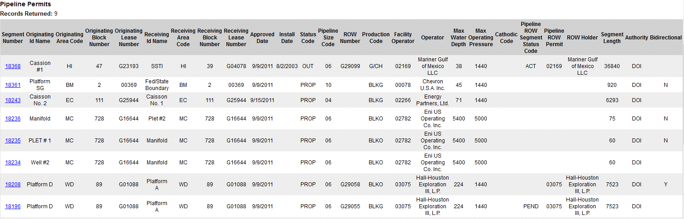Click the Segment Number column header
The image size is (684, 219).
tap(13, 38)
